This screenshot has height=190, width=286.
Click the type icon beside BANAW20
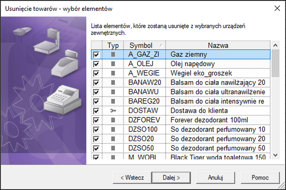113,83
